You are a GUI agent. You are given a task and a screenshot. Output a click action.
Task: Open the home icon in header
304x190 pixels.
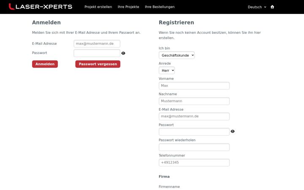[272, 7]
